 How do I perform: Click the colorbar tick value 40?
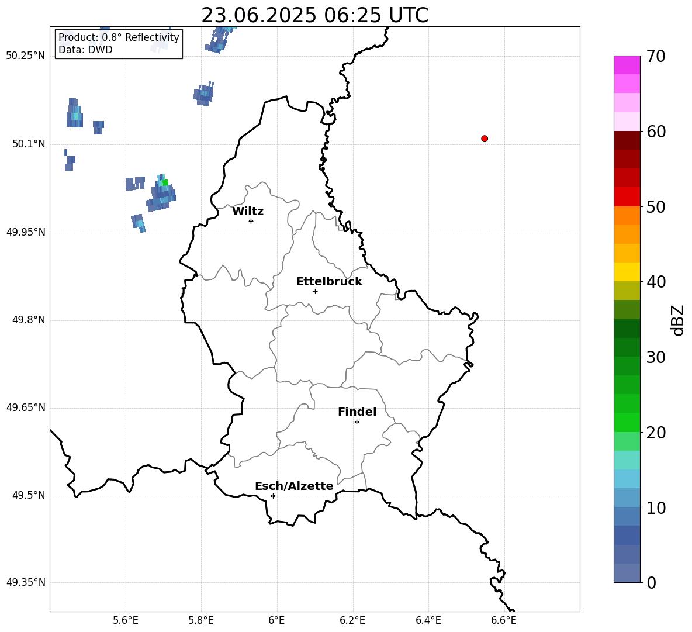(x=656, y=282)
